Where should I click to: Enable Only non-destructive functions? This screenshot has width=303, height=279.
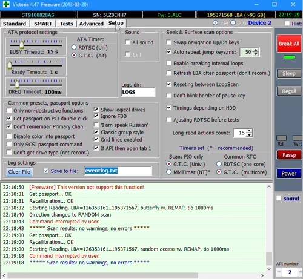(x=9, y=110)
